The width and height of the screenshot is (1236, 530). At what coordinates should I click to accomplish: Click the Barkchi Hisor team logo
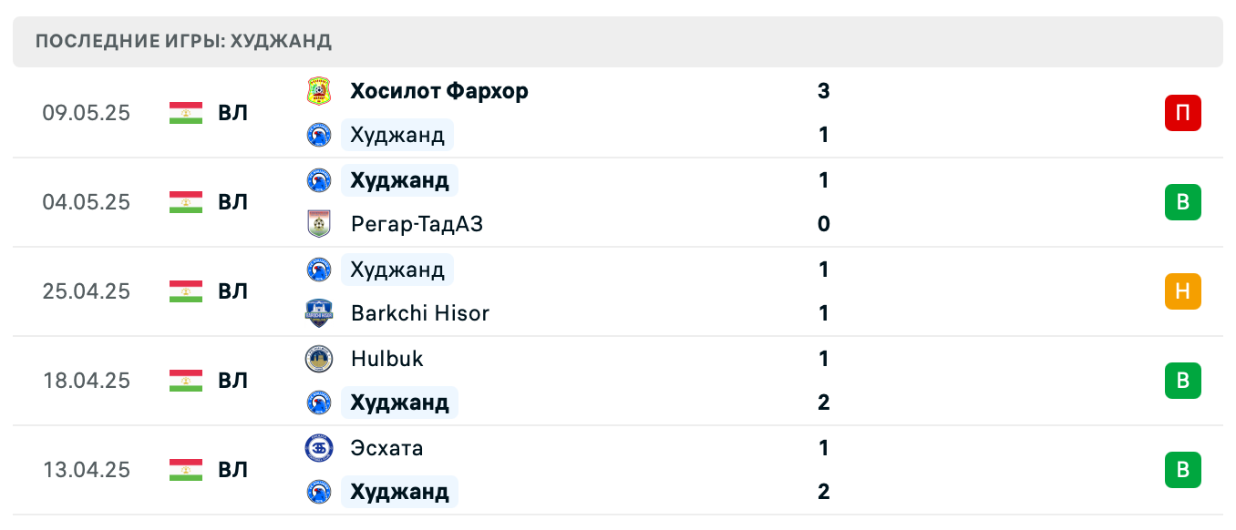pyautogui.click(x=319, y=313)
